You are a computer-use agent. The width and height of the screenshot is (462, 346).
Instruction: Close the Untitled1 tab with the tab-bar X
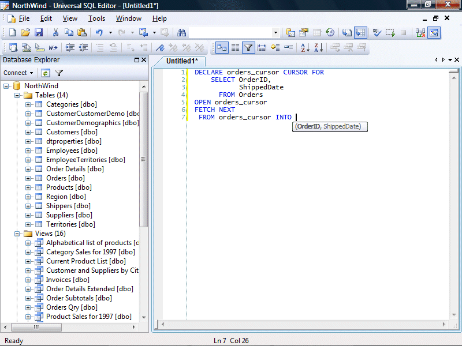click(457, 60)
